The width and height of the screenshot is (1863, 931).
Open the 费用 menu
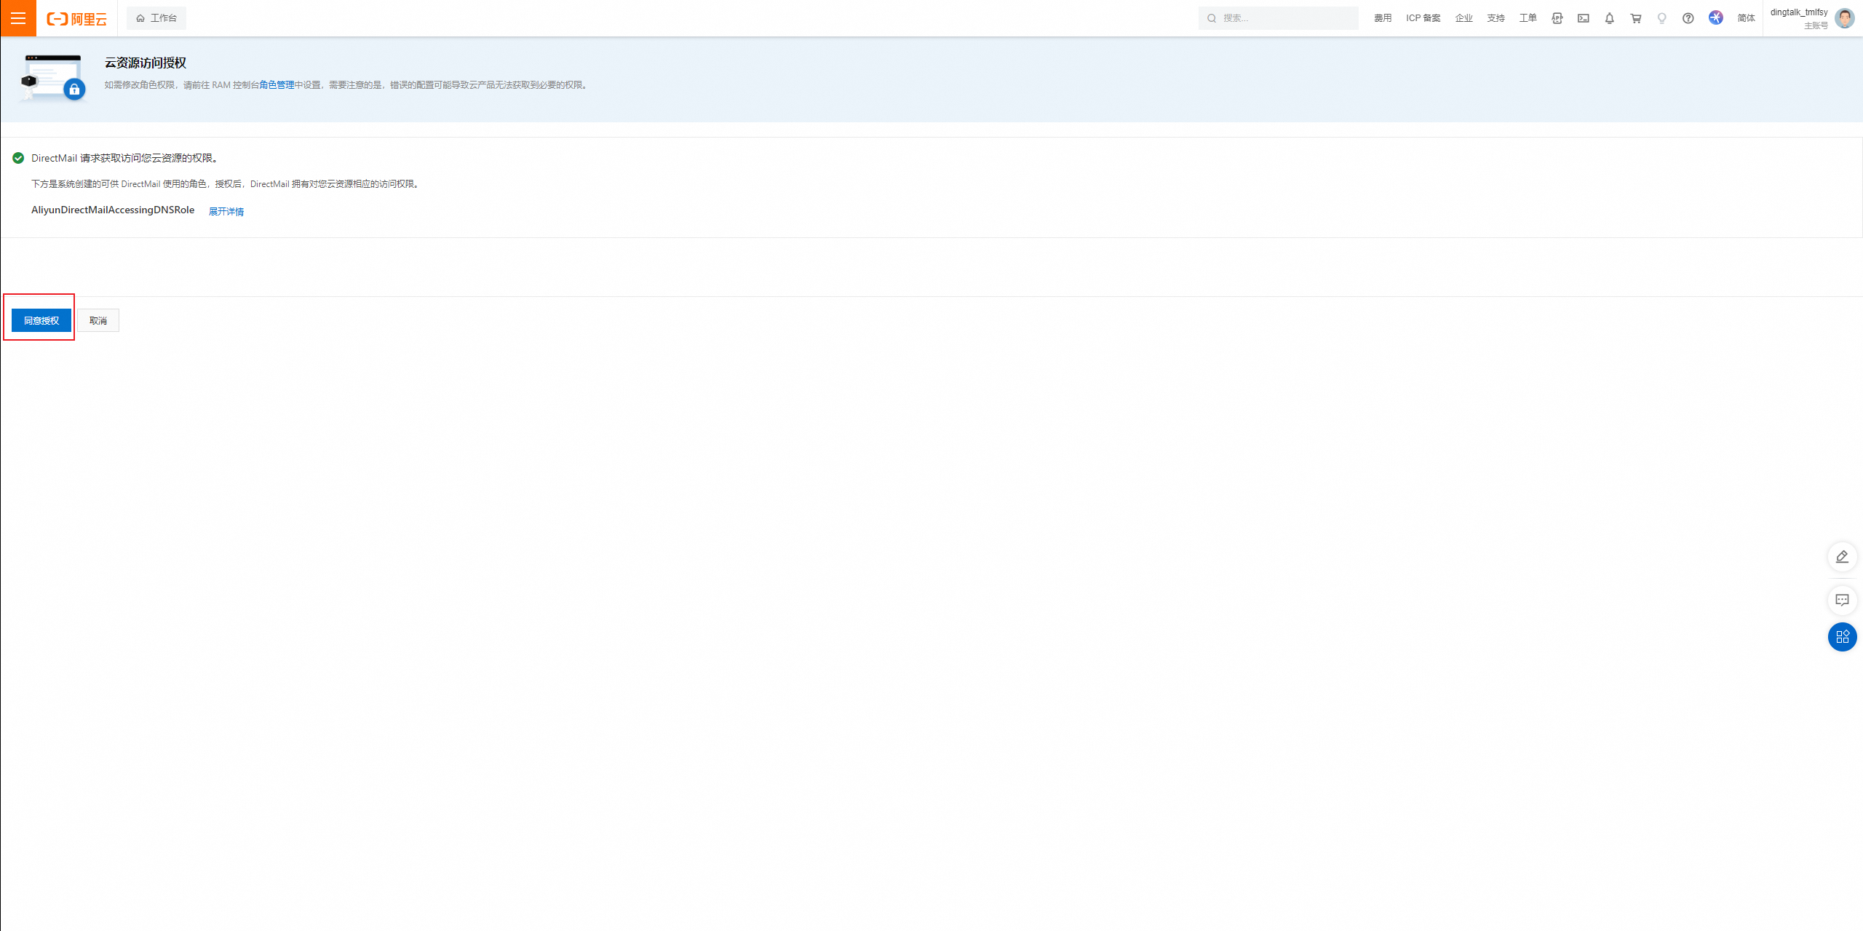tap(1382, 18)
